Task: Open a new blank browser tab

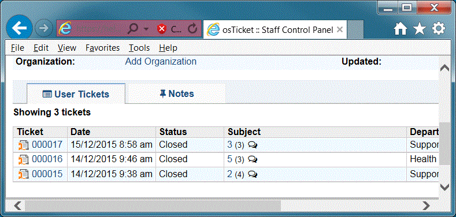Action: click(x=355, y=29)
